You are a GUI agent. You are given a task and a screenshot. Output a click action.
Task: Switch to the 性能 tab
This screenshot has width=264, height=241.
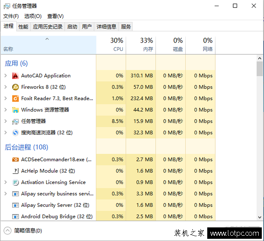click(23, 27)
